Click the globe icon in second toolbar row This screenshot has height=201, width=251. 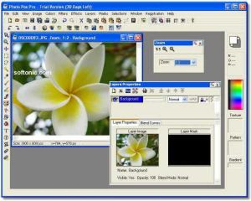pos(45,28)
